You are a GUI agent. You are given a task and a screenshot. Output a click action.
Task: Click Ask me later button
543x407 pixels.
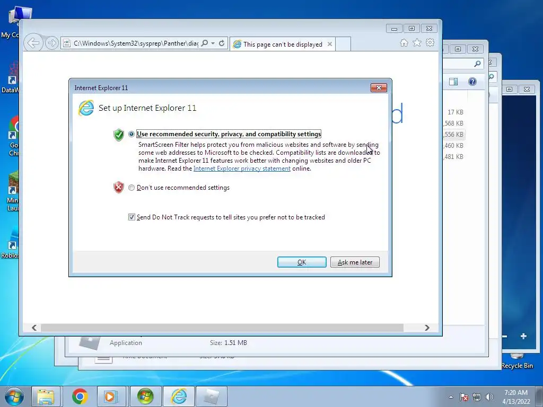point(355,262)
